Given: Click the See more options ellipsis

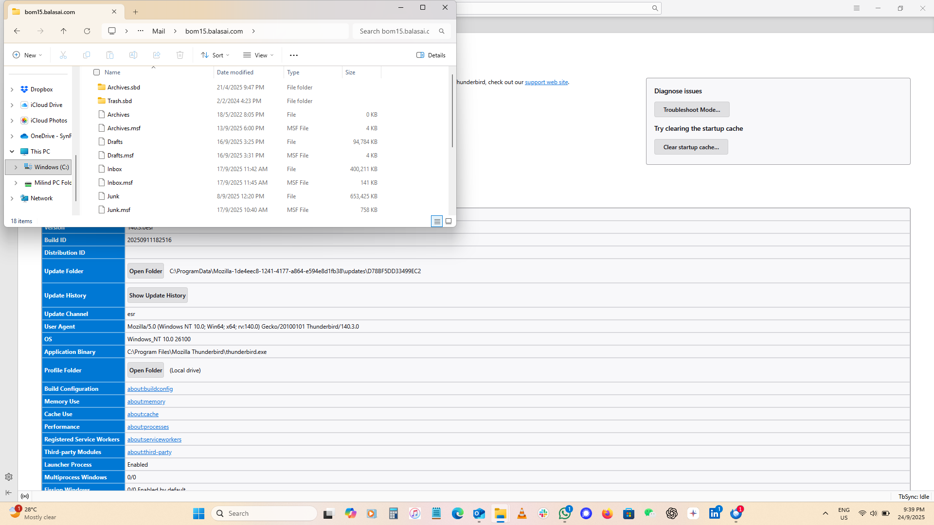Looking at the screenshot, I should (294, 55).
